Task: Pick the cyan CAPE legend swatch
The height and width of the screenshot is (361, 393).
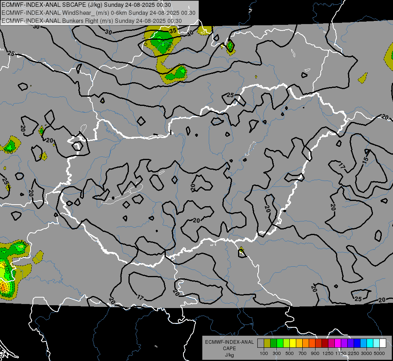Action: click(x=370, y=343)
